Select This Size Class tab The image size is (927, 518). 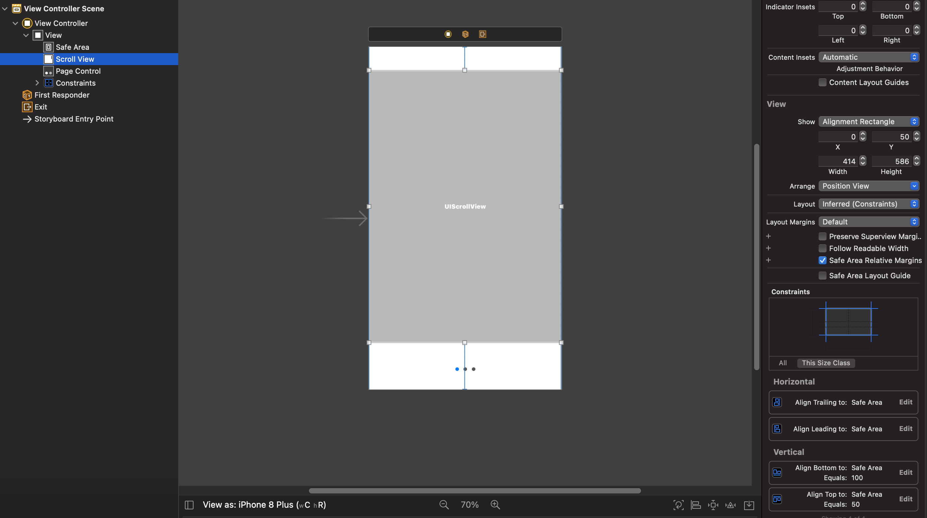pyautogui.click(x=826, y=363)
